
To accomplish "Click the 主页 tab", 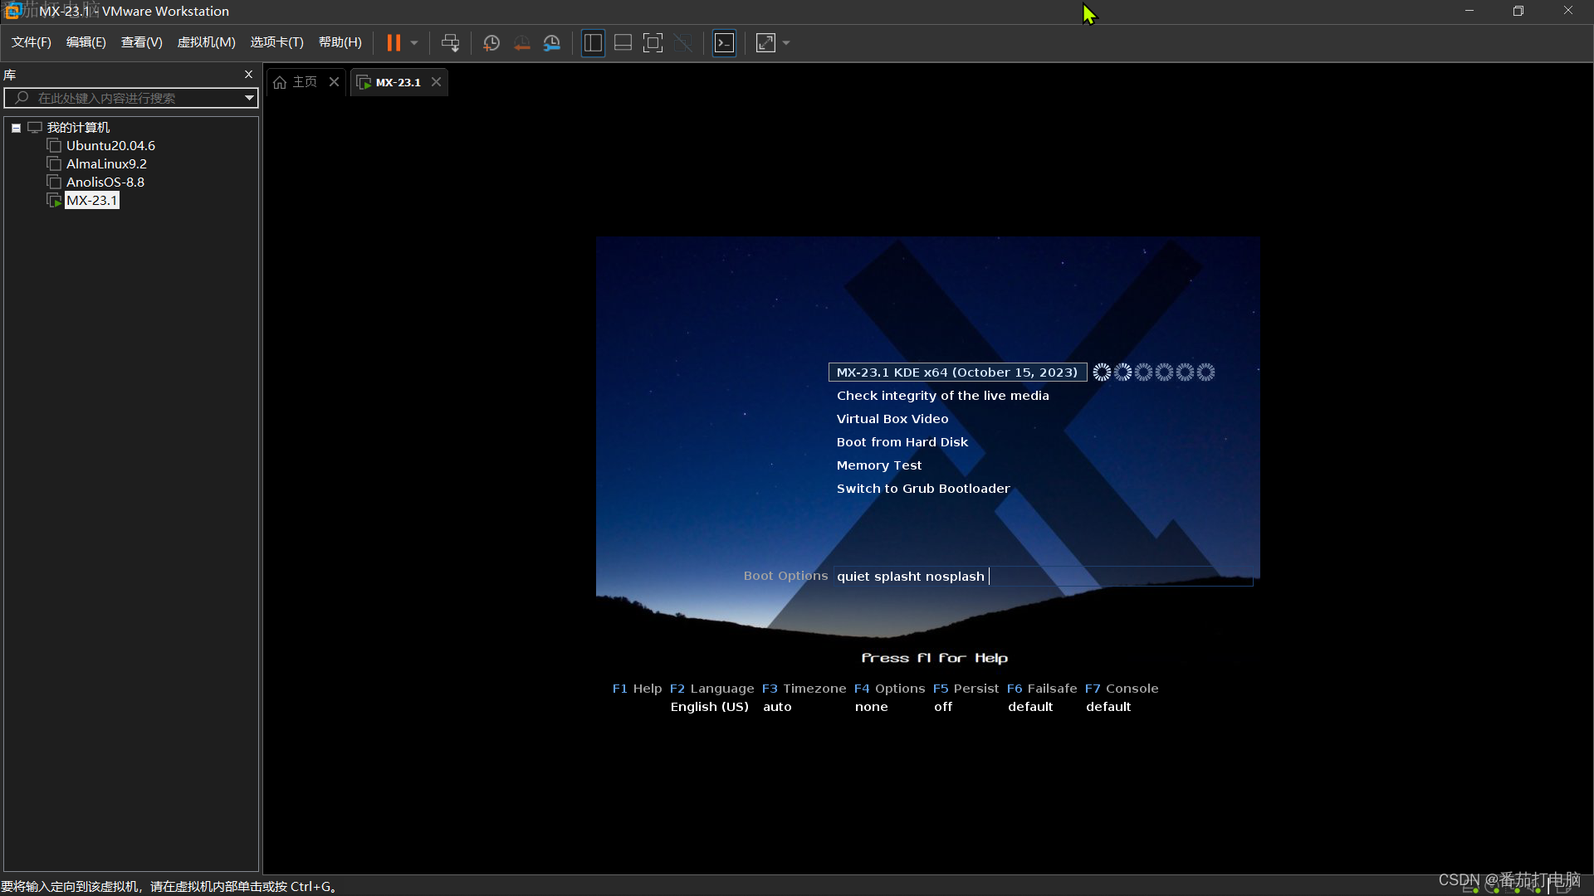I will 306,82.
